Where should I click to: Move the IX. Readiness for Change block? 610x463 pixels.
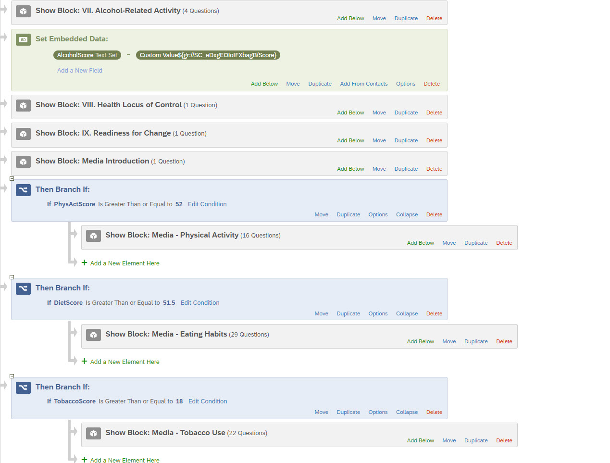pos(379,141)
